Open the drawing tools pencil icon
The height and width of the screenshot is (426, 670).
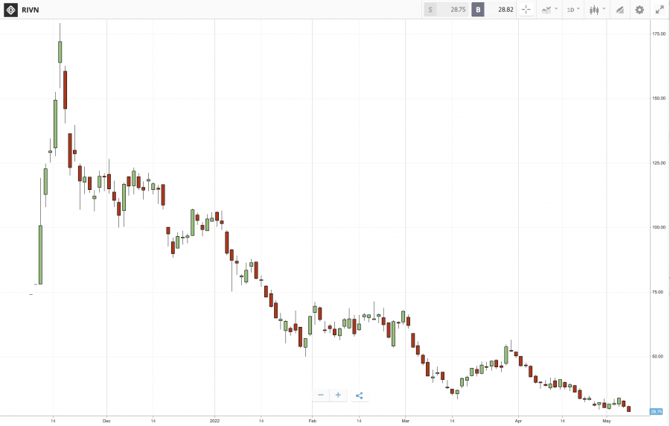pyautogui.click(x=619, y=10)
